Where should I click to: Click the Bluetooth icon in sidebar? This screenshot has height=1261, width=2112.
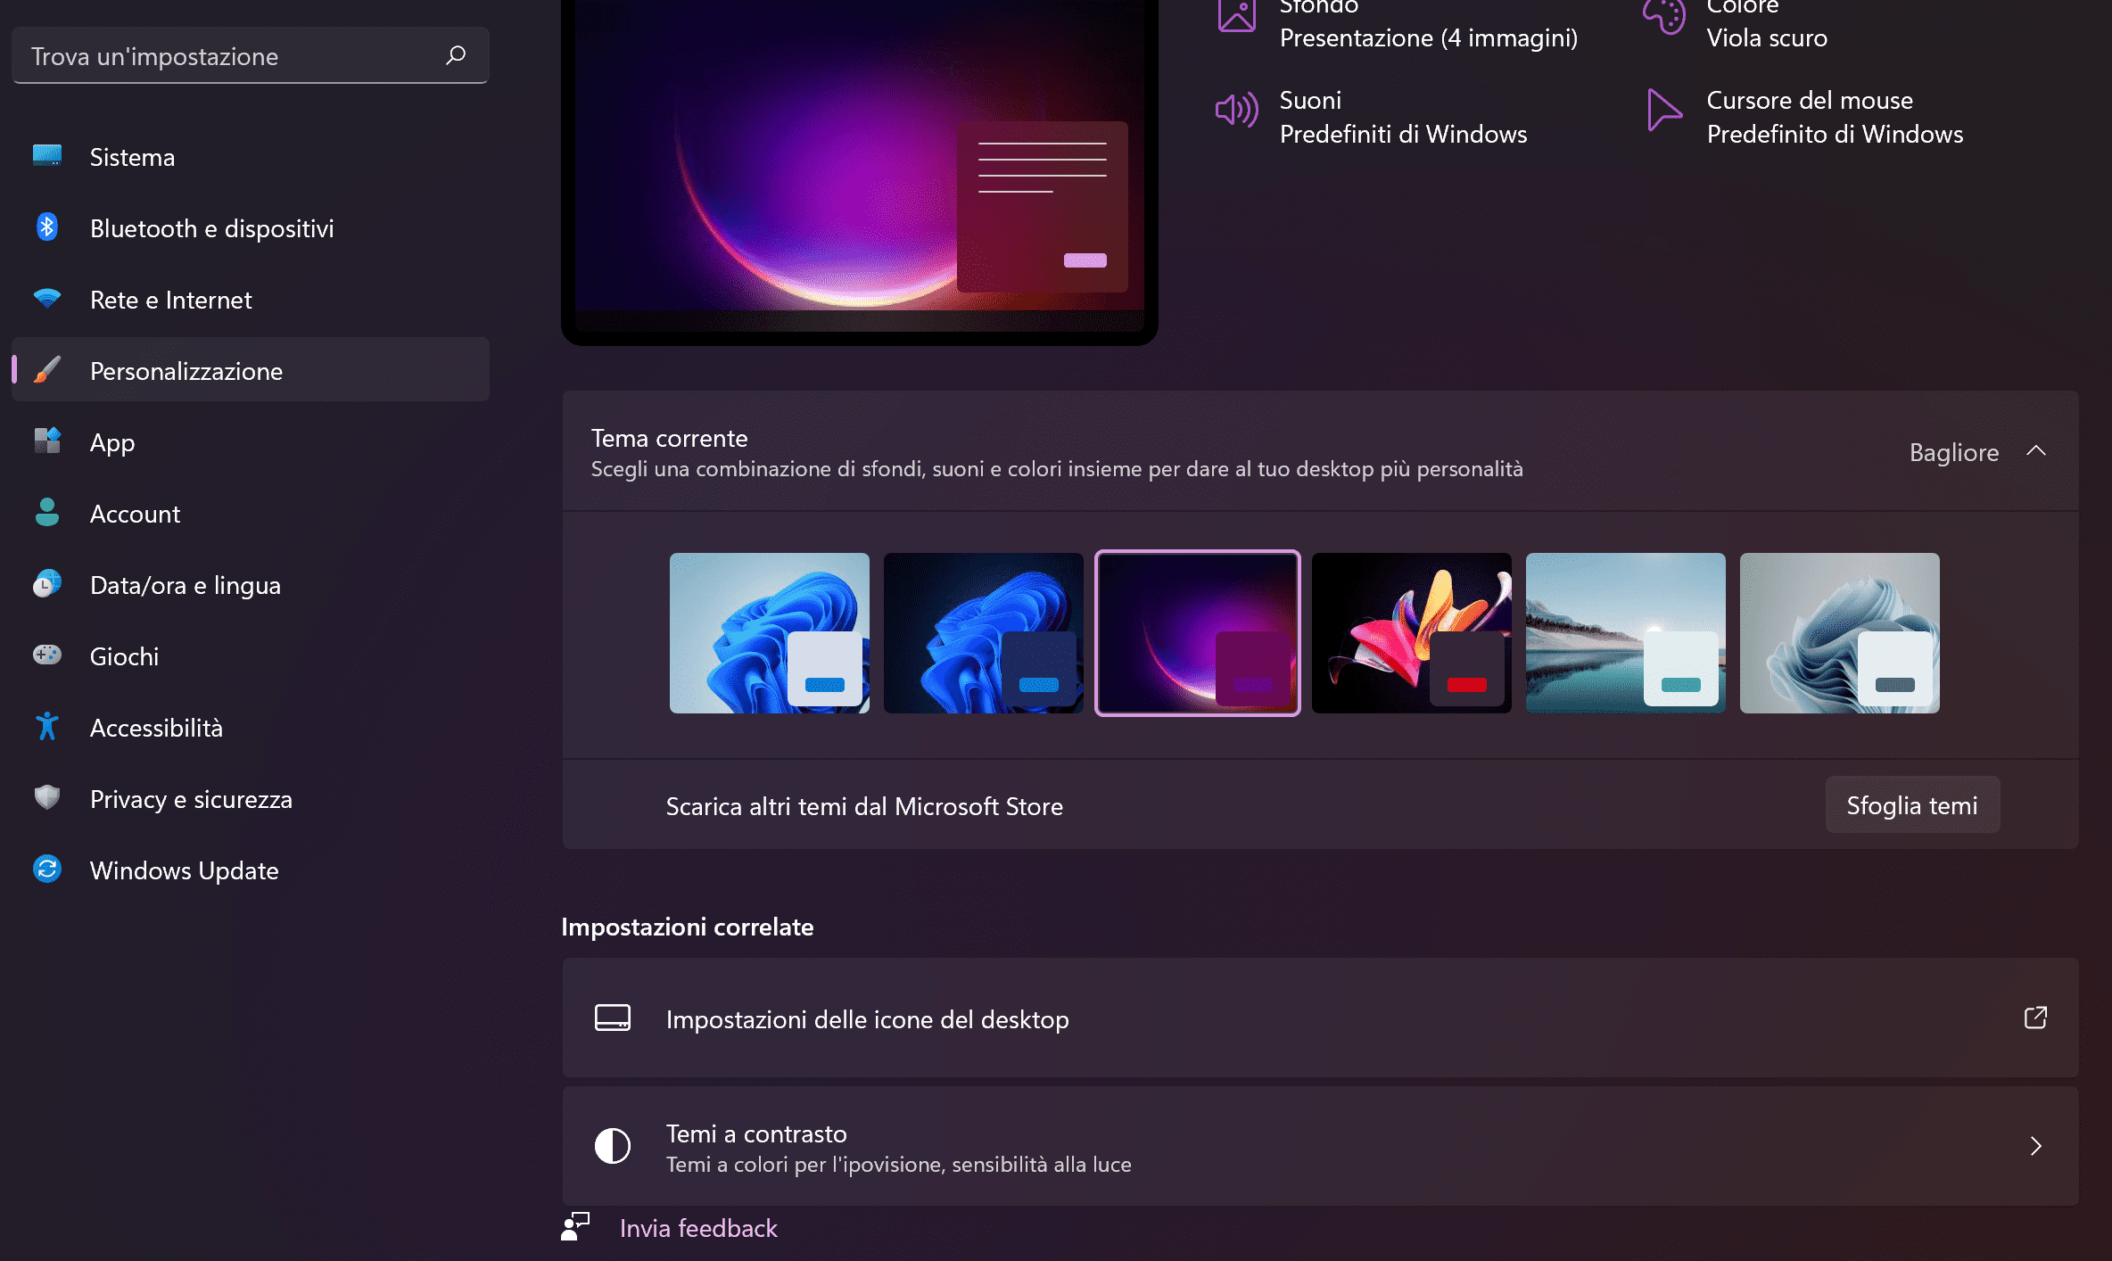point(47,227)
